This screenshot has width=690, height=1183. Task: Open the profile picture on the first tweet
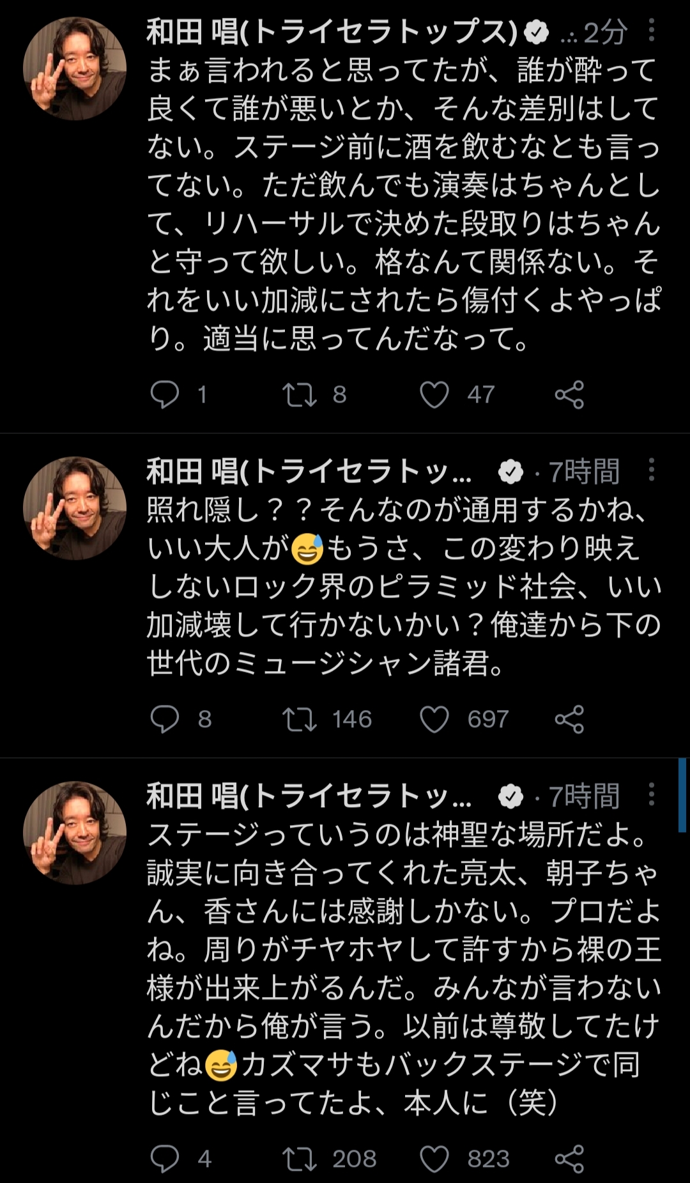[x=75, y=69]
